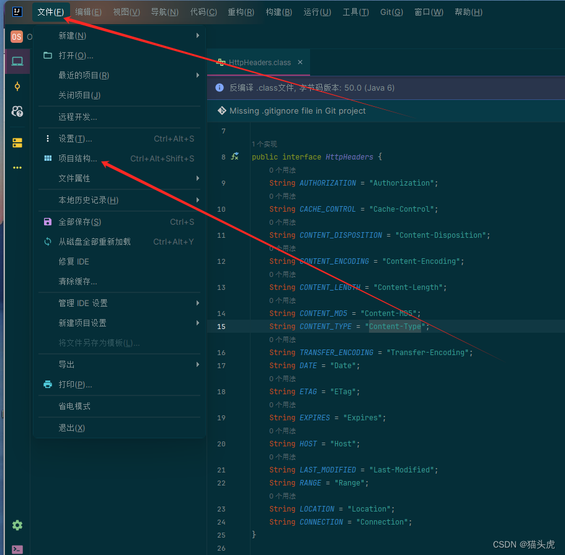Open the 代码(C) menu
The image size is (565, 555).
click(x=203, y=12)
